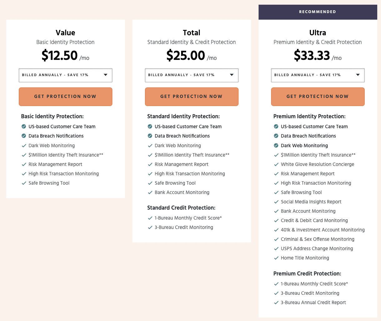The height and width of the screenshot is (321, 381).
Task: Click checkmark beside 3-Bureau Annual Credit Report
Action: click(276, 303)
